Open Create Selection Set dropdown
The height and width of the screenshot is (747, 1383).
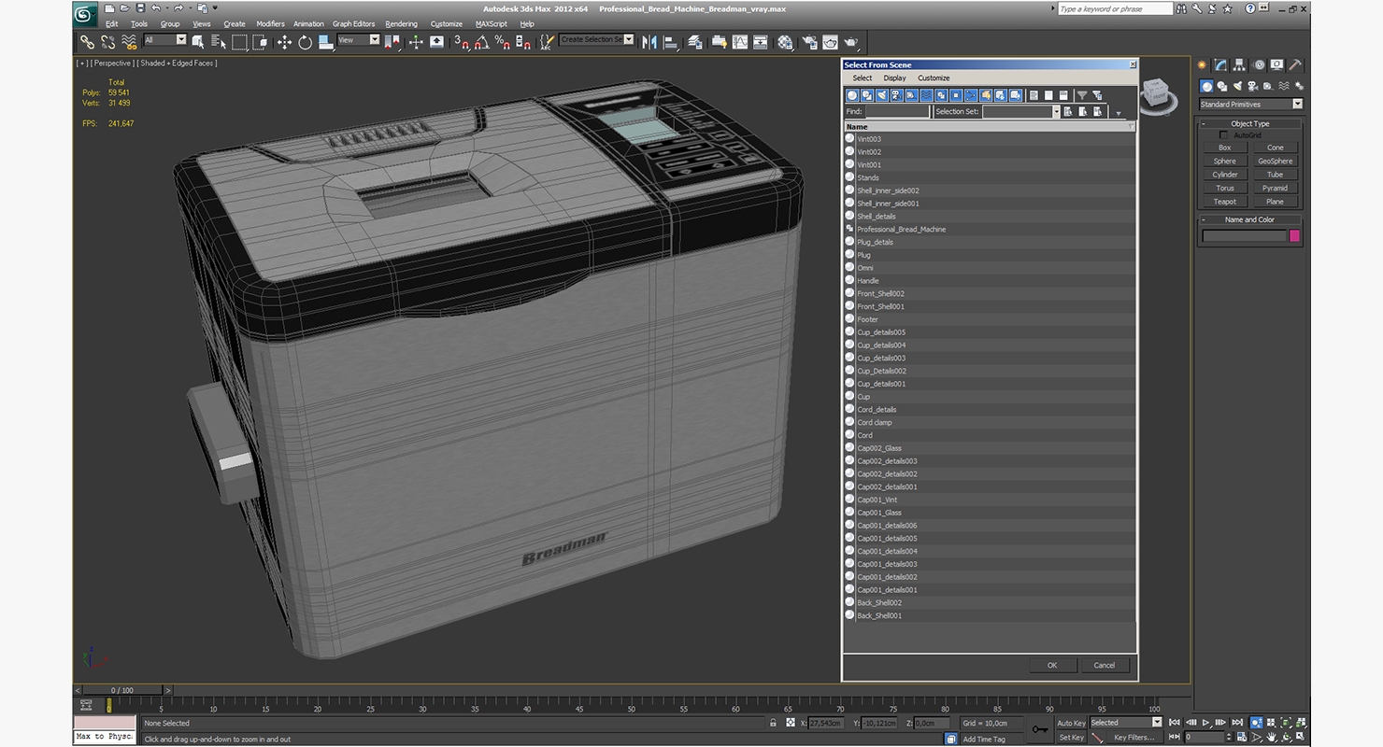(x=596, y=40)
